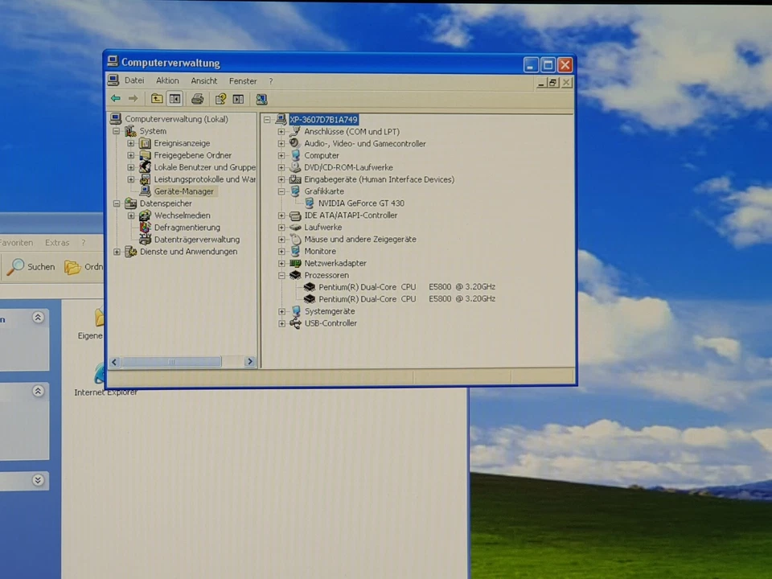Select the NVIDIA GeForce GT 430 device
772x579 pixels.
(361, 203)
